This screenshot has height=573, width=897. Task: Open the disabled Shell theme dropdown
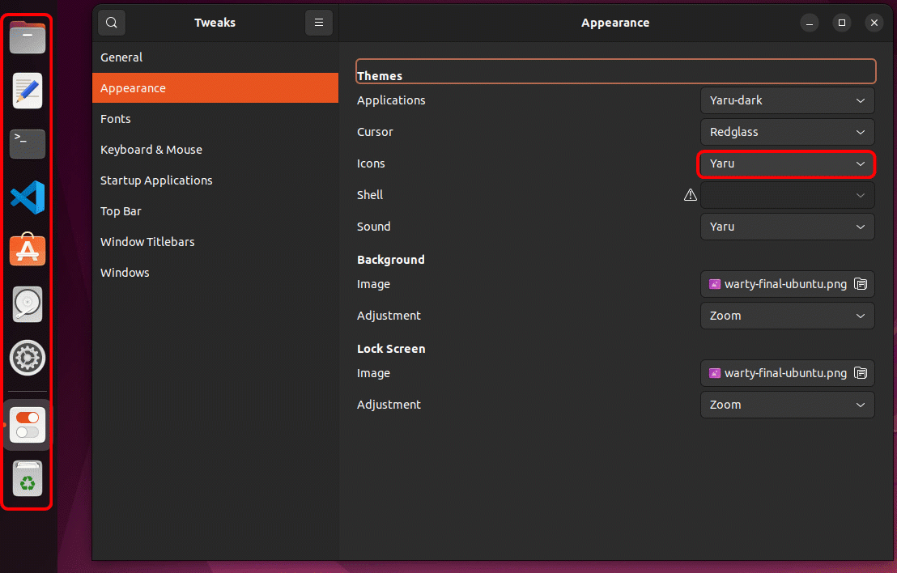(787, 195)
